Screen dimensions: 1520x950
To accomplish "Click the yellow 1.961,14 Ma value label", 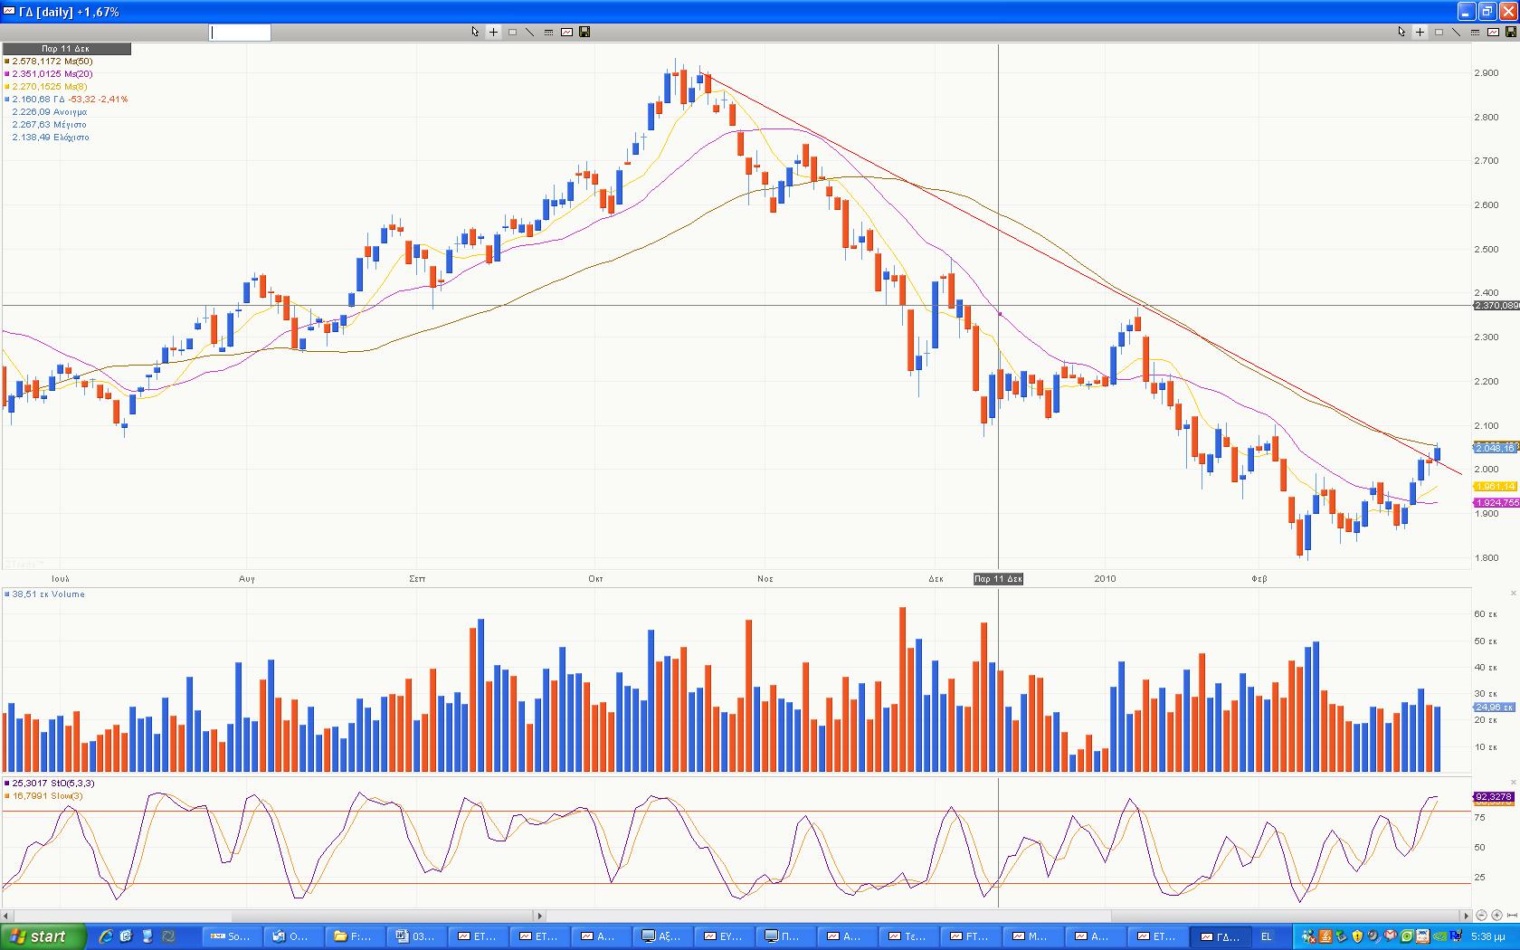I will 1495,487.
